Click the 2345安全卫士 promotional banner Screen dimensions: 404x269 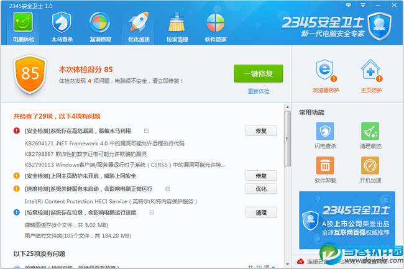(x=347, y=220)
